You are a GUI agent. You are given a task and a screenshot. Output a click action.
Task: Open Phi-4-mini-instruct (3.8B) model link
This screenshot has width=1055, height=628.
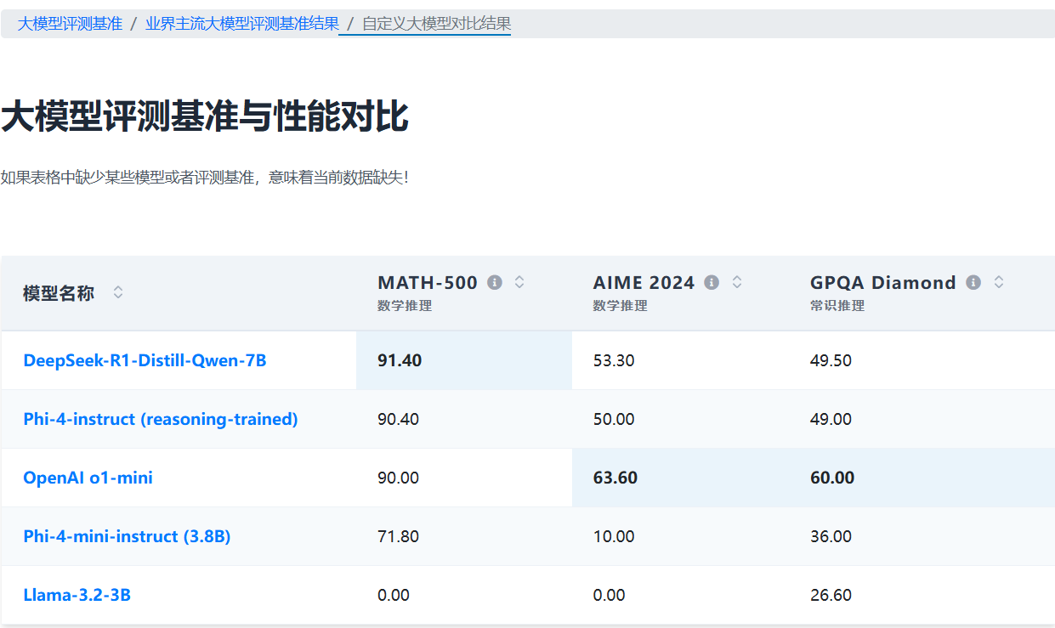tap(127, 536)
